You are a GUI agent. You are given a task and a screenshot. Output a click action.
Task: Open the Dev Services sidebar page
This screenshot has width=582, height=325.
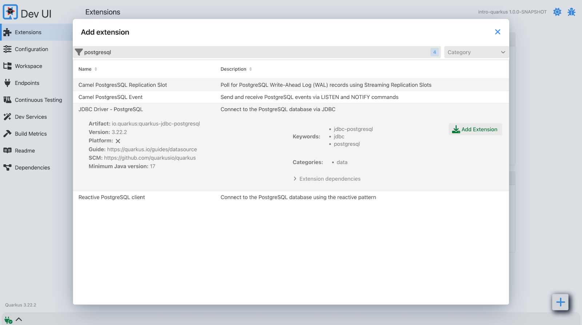(x=36, y=117)
